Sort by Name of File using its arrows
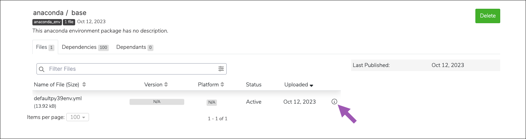The image size is (526, 139). [x=84, y=85]
